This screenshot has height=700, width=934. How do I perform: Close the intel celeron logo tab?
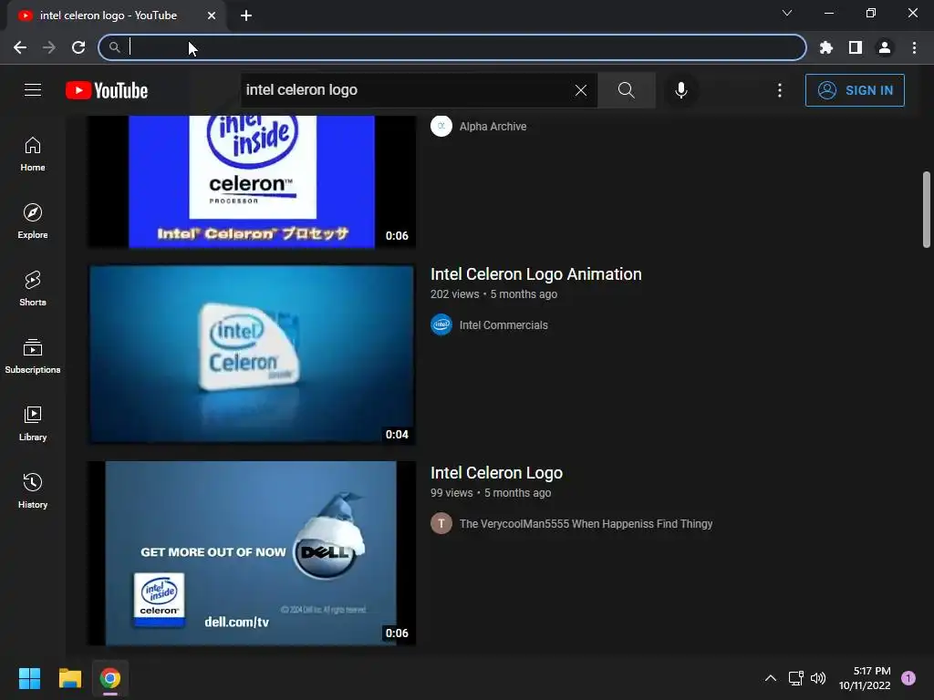pos(212,15)
